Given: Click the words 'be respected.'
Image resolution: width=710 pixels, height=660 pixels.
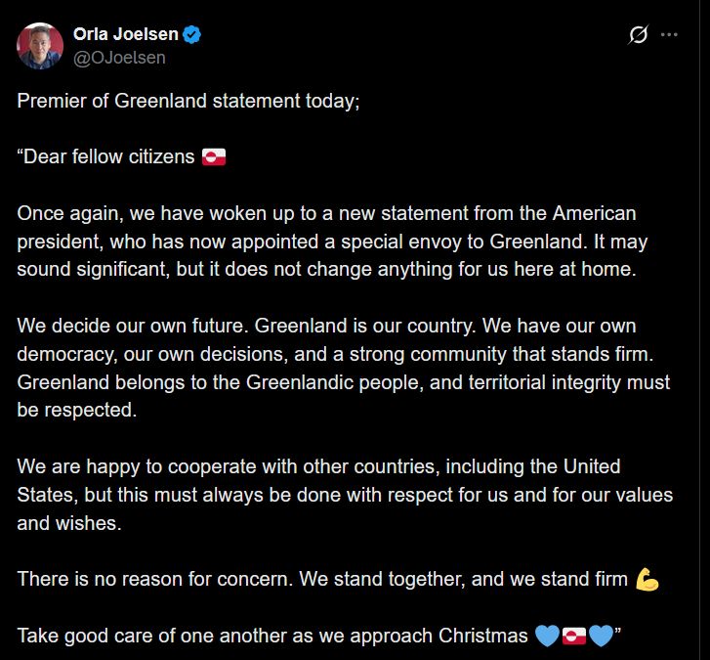Looking at the screenshot, I should coord(76,411).
